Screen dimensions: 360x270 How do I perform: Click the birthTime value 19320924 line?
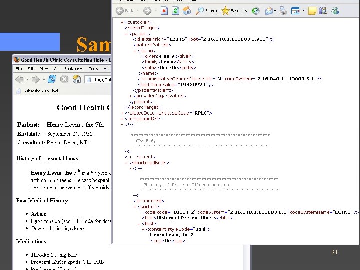point(176,85)
